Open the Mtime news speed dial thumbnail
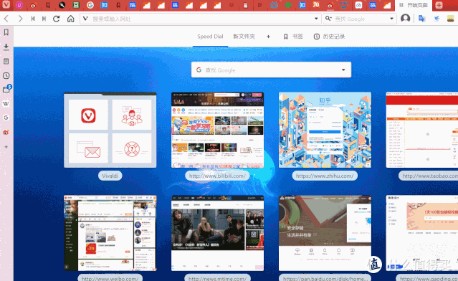The width and height of the screenshot is (458, 281). [217, 233]
